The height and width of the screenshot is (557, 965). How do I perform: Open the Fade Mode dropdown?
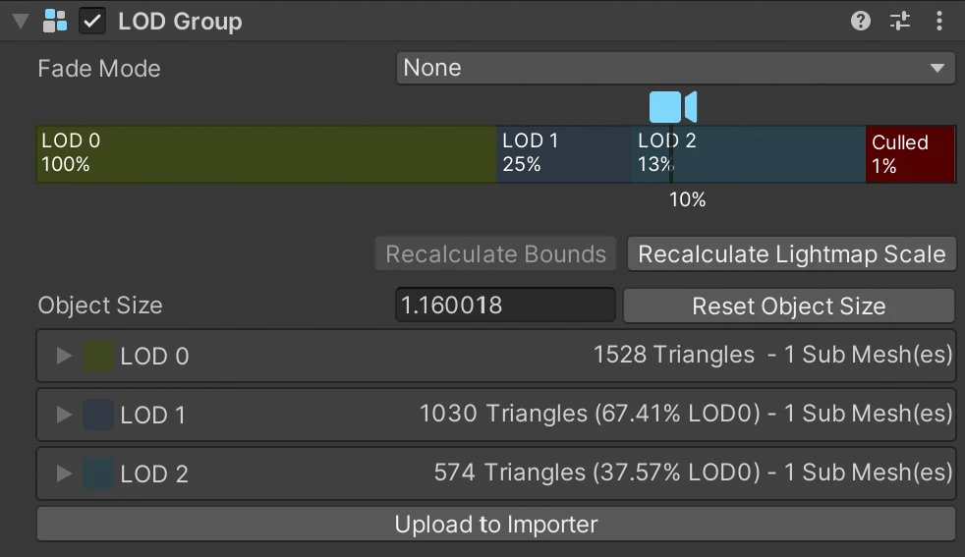tap(675, 68)
